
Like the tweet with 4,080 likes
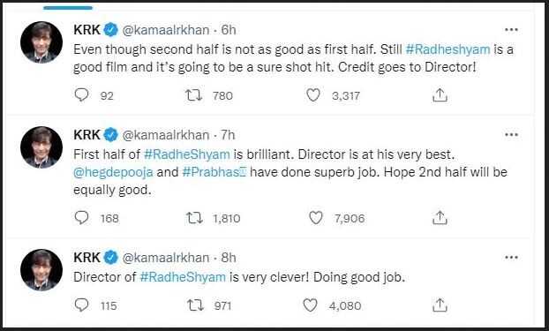[310, 305]
